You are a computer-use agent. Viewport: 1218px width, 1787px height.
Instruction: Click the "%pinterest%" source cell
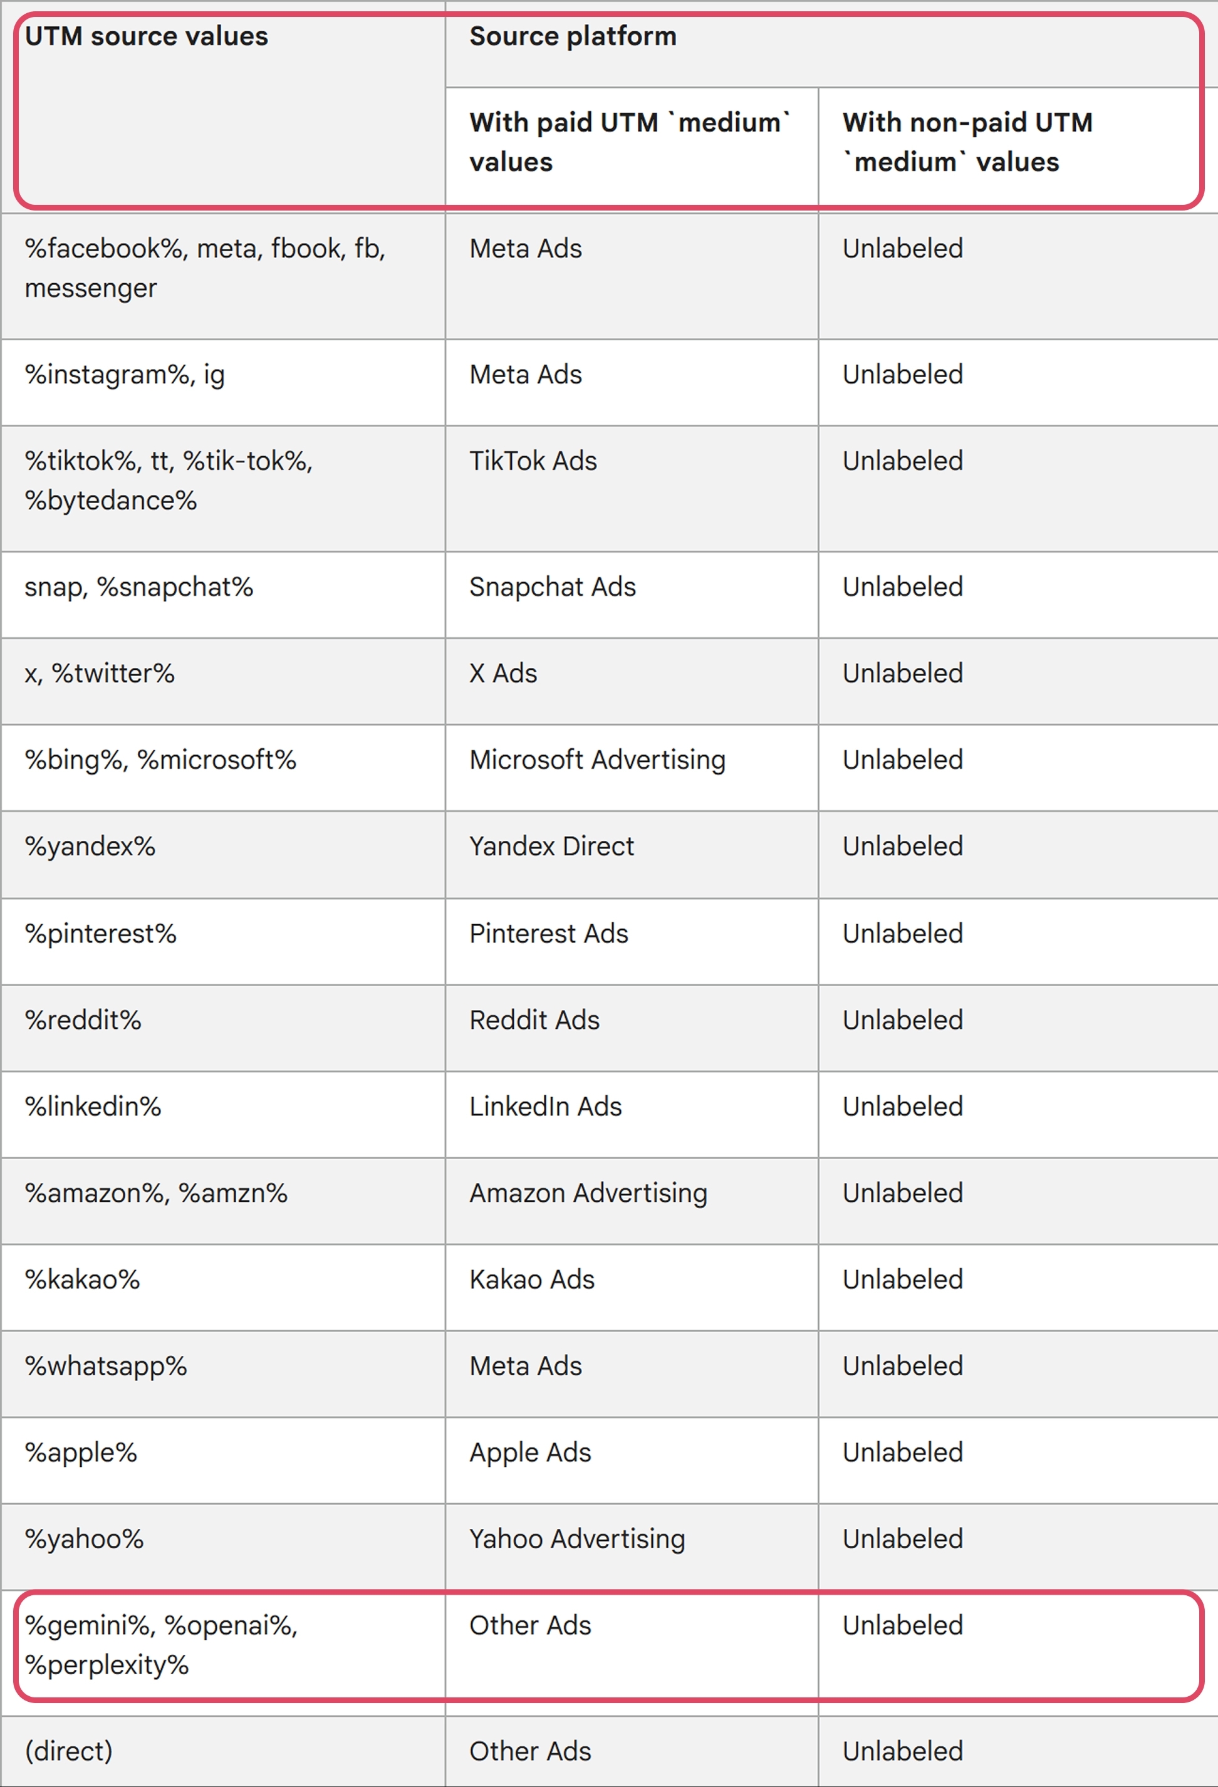(x=223, y=941)
